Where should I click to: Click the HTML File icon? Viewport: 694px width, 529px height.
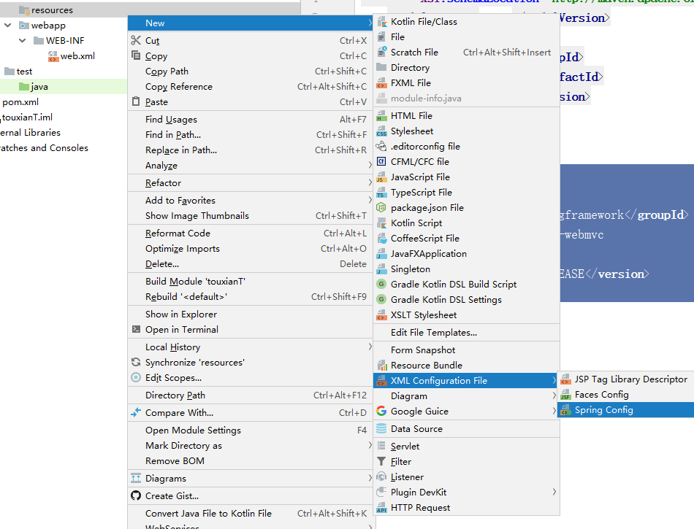[x=381, y=116]
